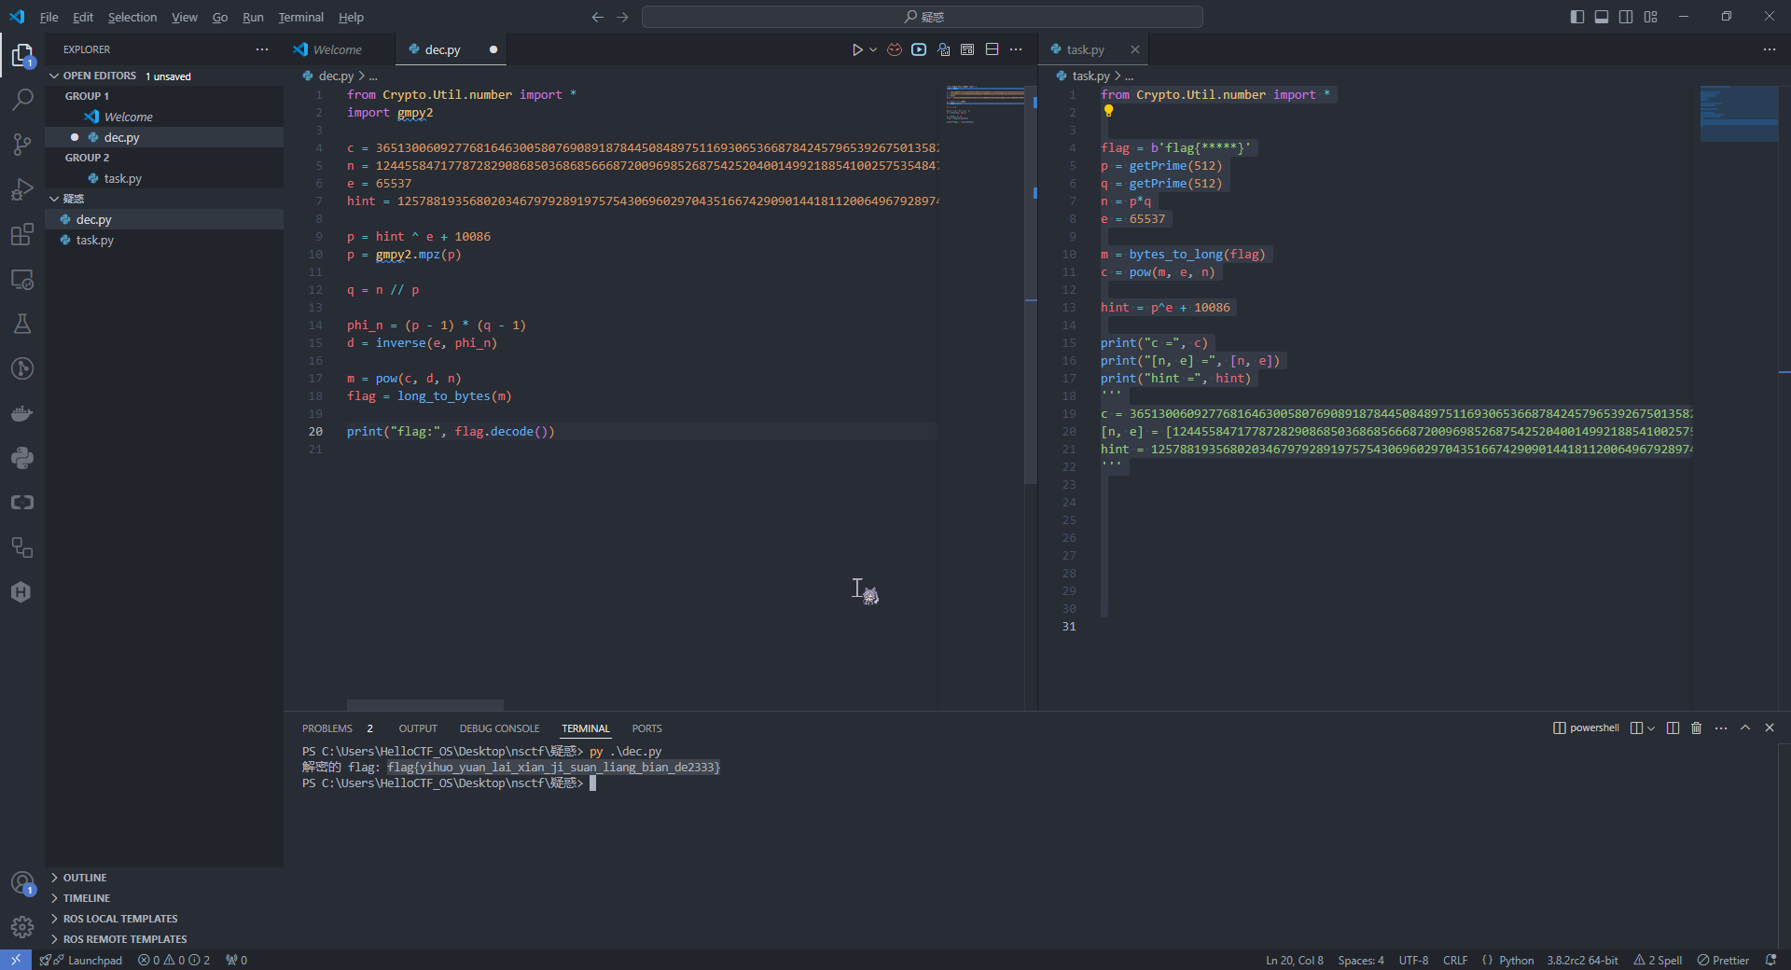1791x970 pixels.
Task: Kill the terminal with trash icon
Action: [1696, 728]
